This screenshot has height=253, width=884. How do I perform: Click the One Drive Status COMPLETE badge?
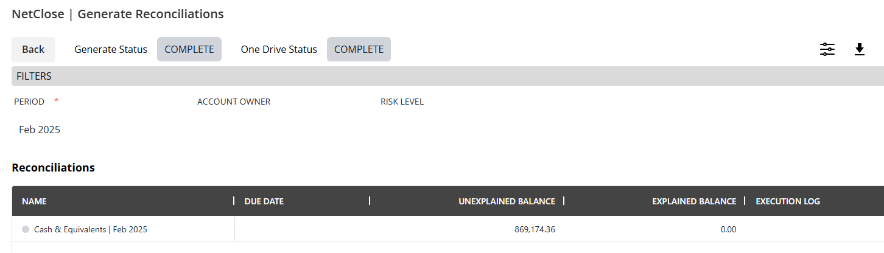[359, 49]
